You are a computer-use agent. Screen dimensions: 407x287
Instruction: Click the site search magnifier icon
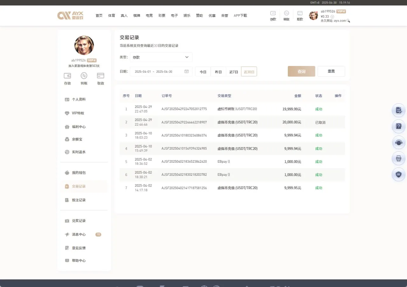click(348, 20)
